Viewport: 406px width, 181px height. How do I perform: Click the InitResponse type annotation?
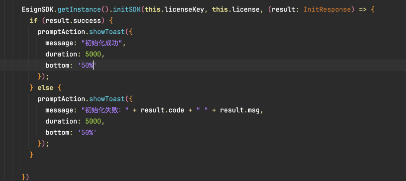tap(326, 10)
